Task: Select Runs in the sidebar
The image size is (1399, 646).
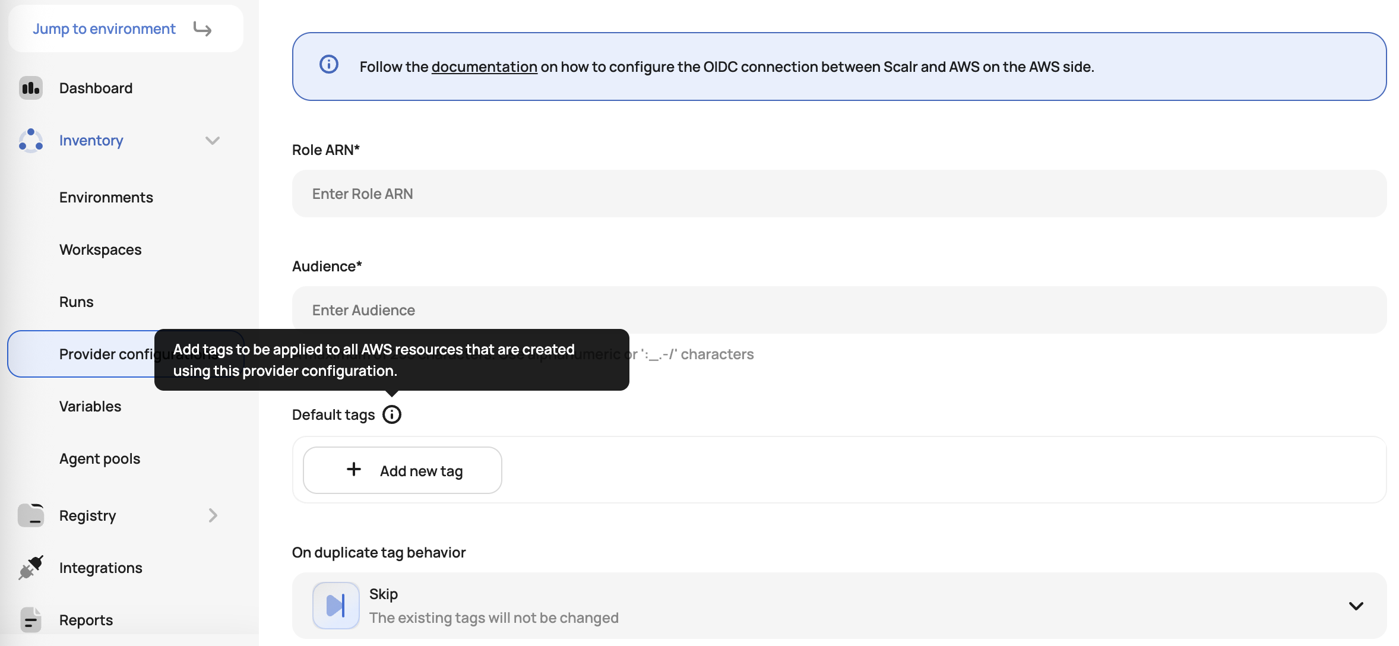Action: [77, 302]
